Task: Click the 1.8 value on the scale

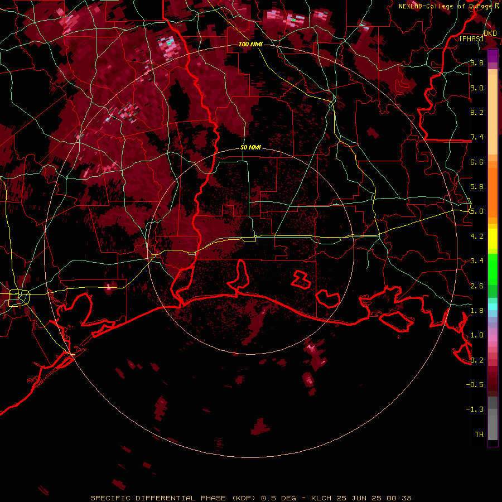Action: tap(477, 311)
